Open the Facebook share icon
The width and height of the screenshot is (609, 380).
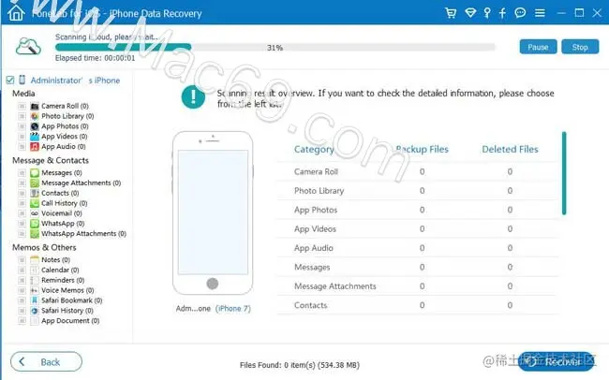click(502, 13)
